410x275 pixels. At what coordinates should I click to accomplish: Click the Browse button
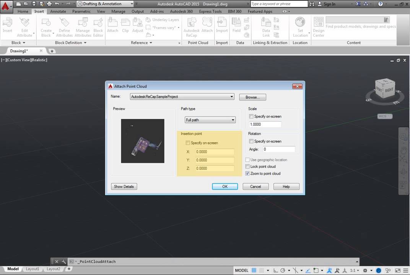pos(252,97)
